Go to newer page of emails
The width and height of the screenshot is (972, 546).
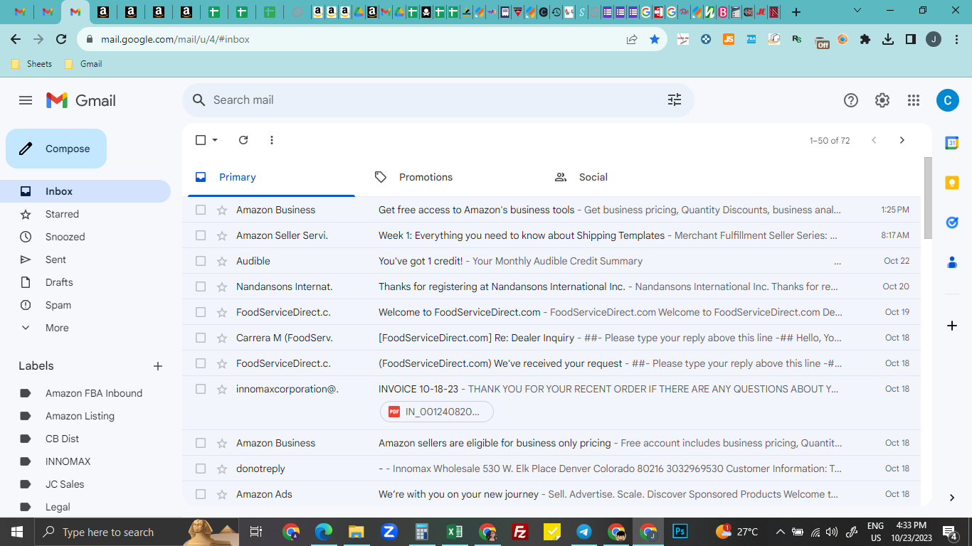pyautogui.click(x=874, y=140)
